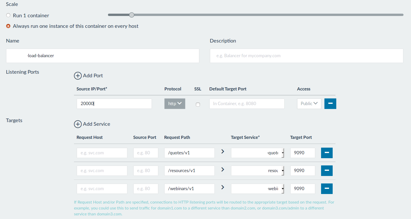Screen dimensions: 411x219
Task: Toggle the SSL checkbox for port 20000
Action: [x=198, y=105]
